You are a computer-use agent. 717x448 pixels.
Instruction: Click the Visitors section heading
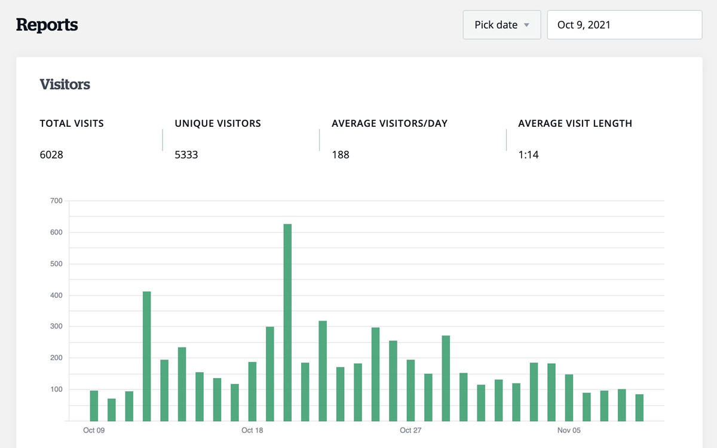click(x=65, y=84)
